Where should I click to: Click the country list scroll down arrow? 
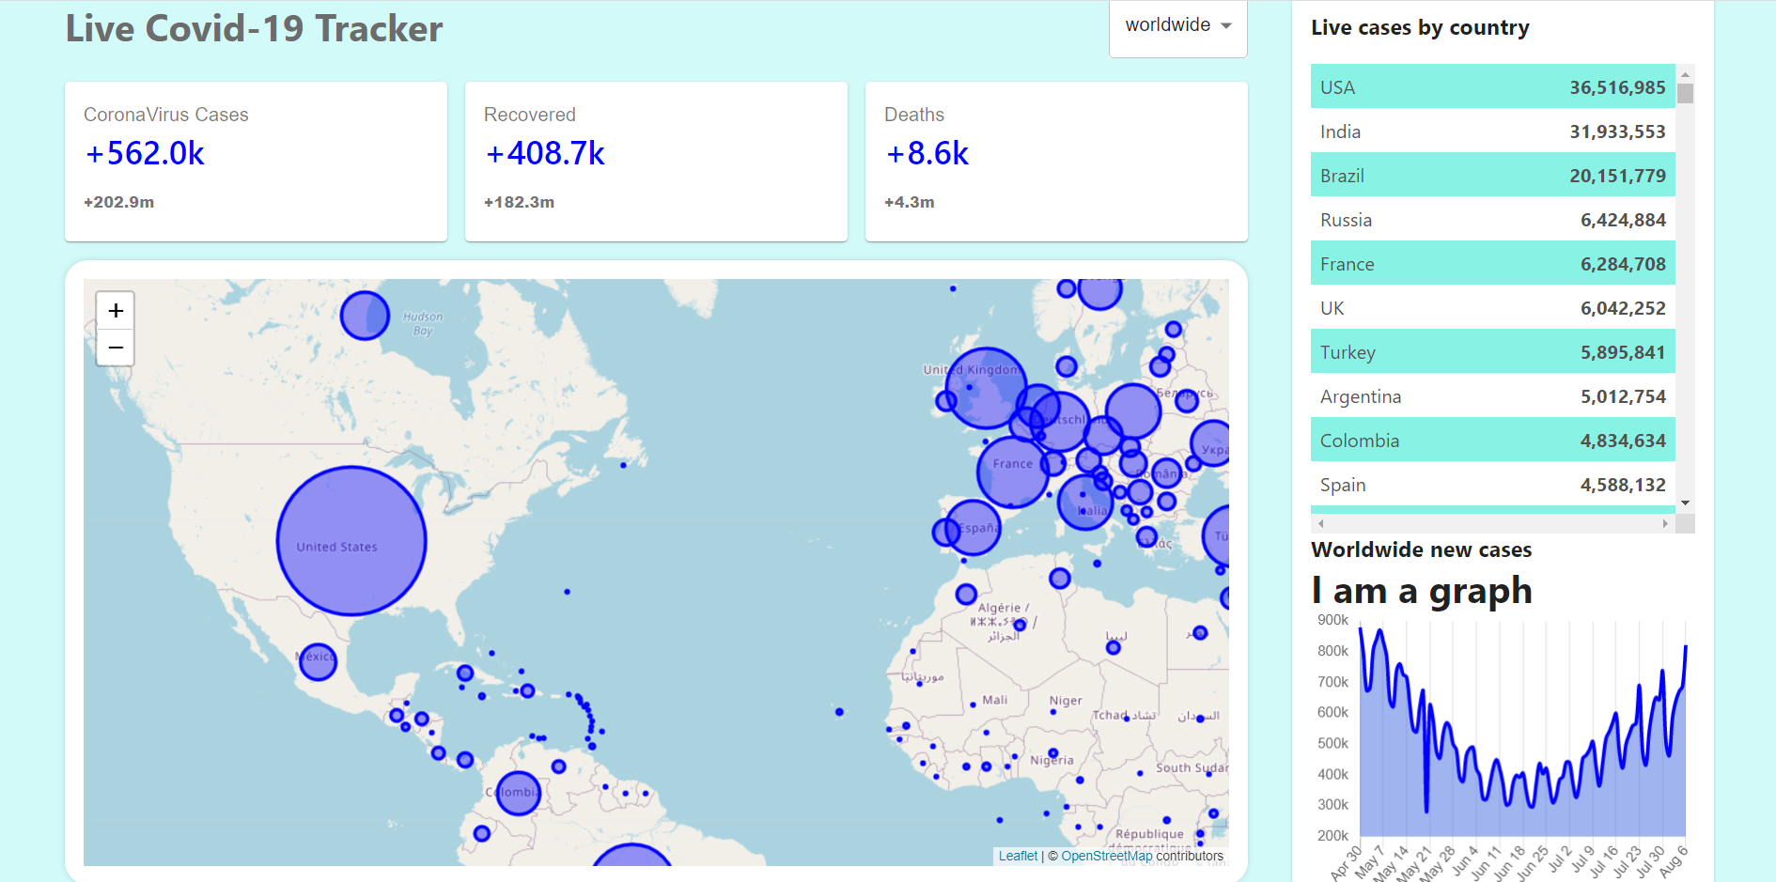tap(1685, 503)
